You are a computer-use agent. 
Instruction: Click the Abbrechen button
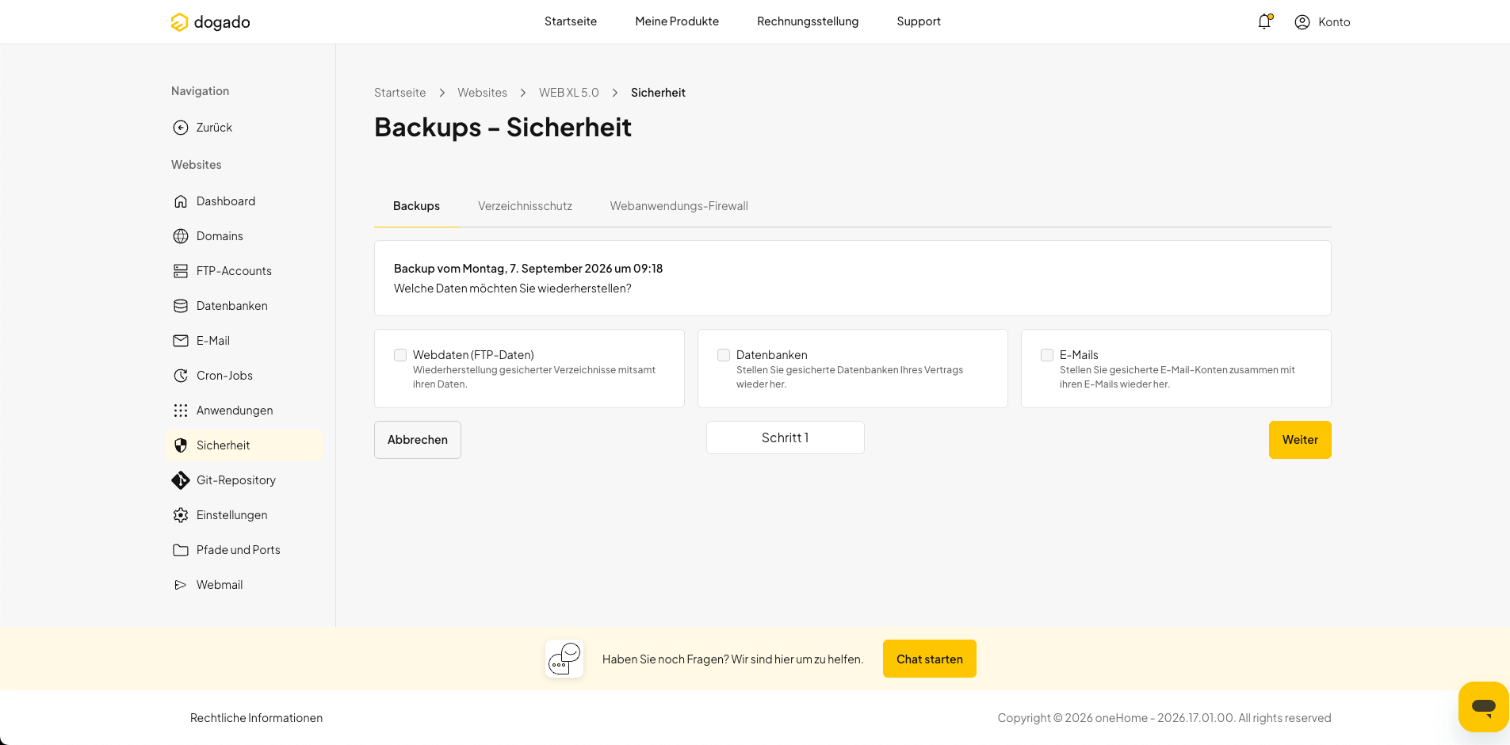coord(418,440)
